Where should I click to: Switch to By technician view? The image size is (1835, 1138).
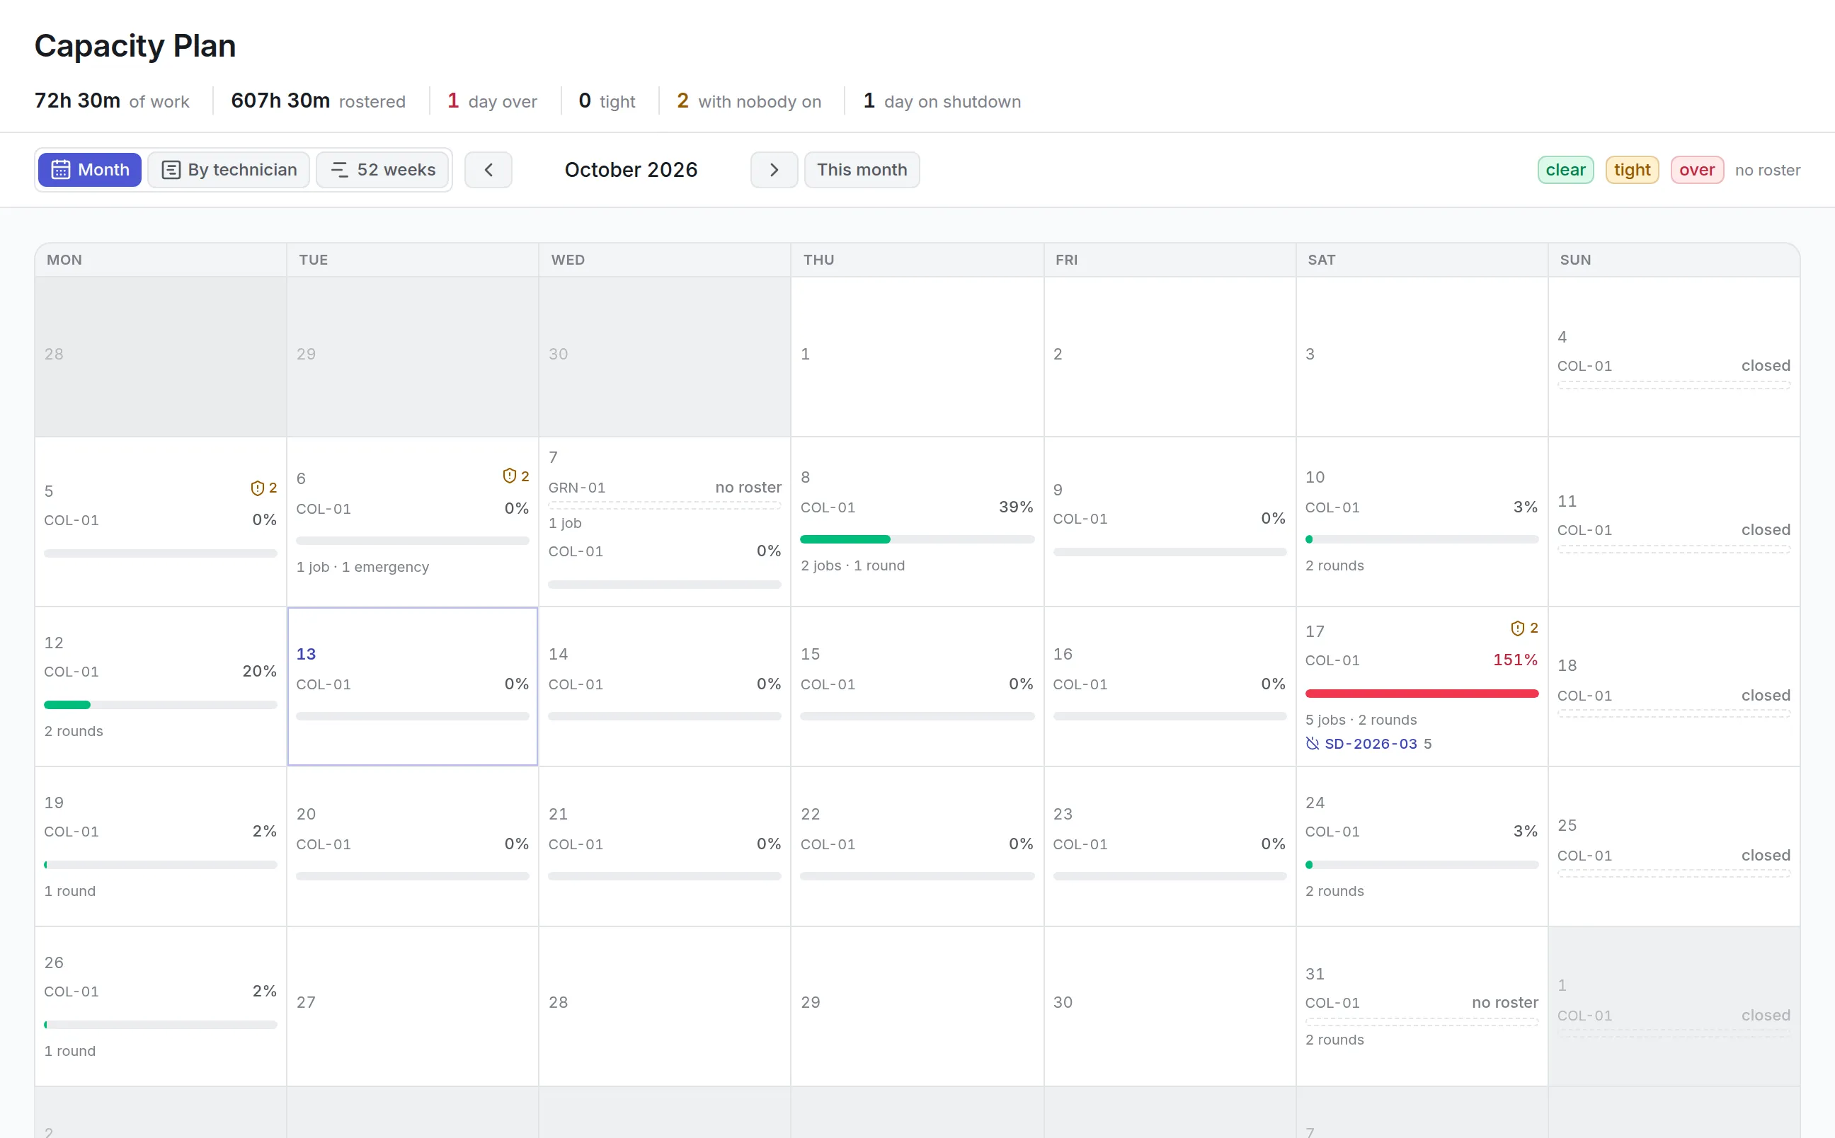coord(229,170)
